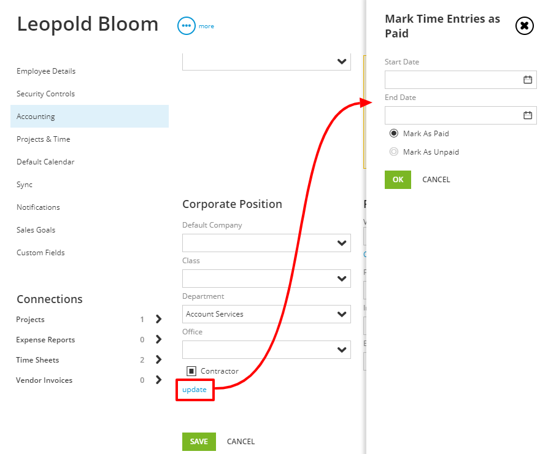Expand the Class dropdown
The height and width of the screenshot is (454, 540).
click(x=266, y=279)
